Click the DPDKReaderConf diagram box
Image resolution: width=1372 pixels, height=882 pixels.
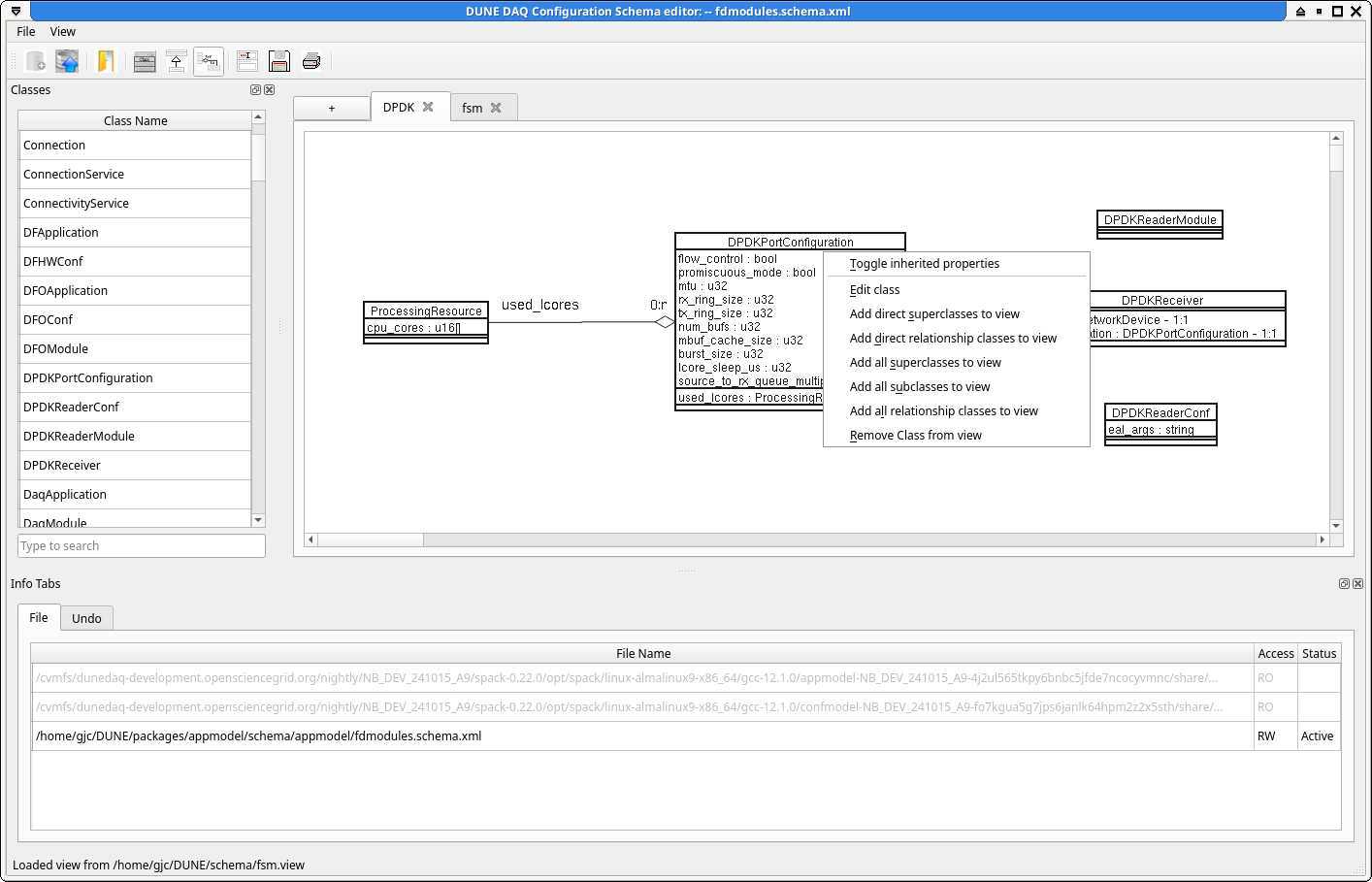click(1160, 425)
